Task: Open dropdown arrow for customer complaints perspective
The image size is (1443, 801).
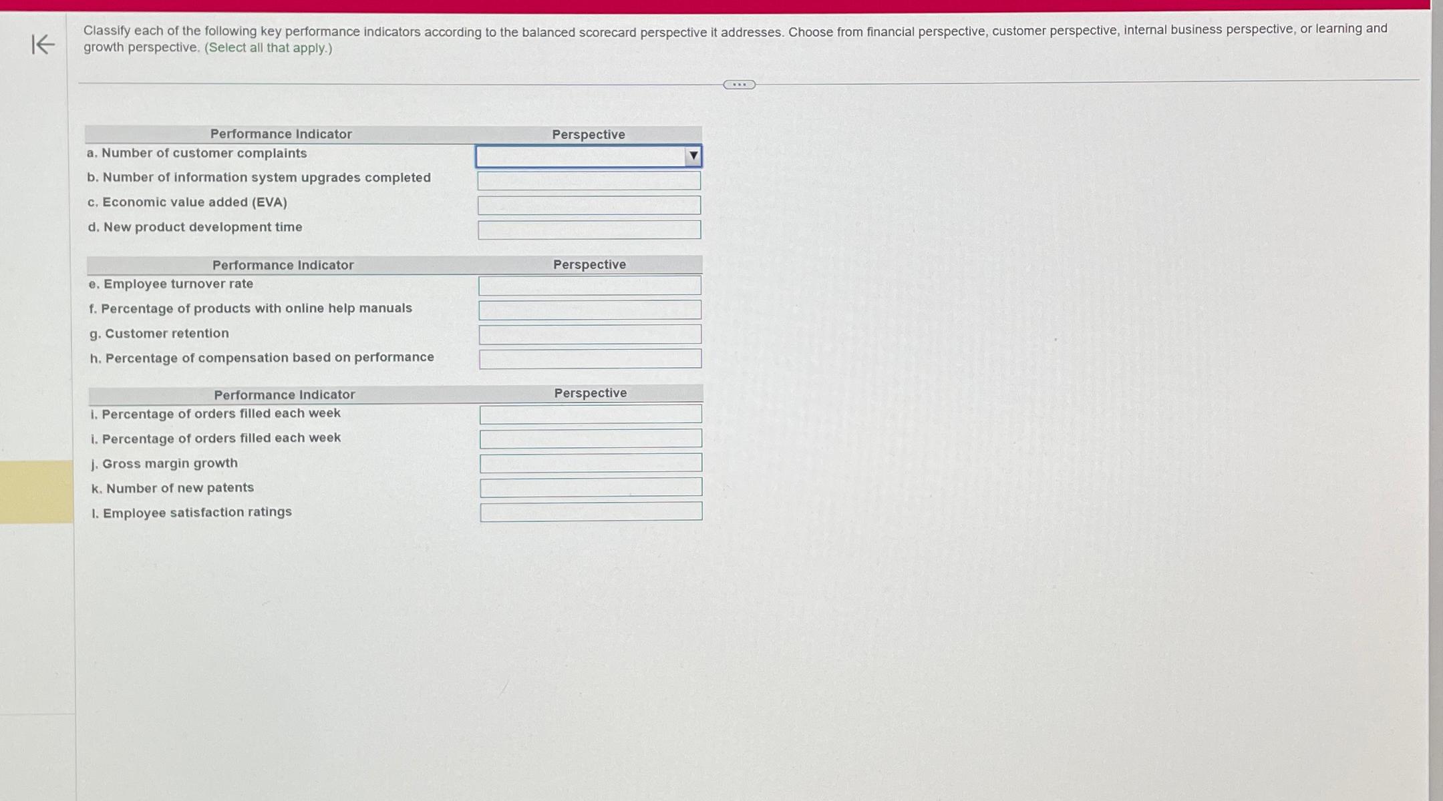Action: pyautogui.click(x=693, y=156)
